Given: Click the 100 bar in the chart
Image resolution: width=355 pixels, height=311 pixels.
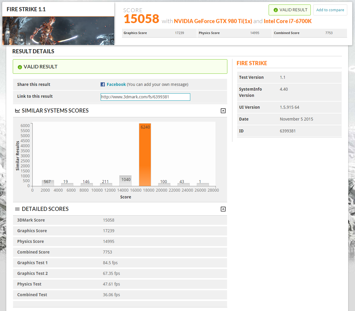Looking at the screenshot, I should coord(164,185).
